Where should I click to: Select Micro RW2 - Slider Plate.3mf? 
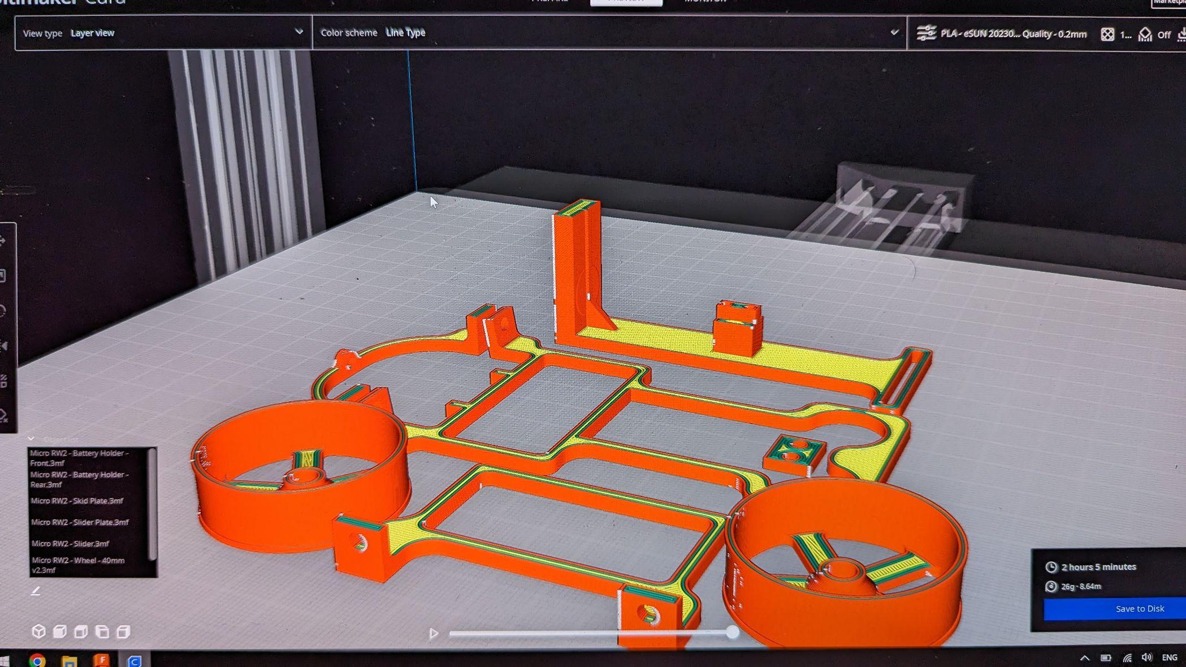click(x=80, y=522)
